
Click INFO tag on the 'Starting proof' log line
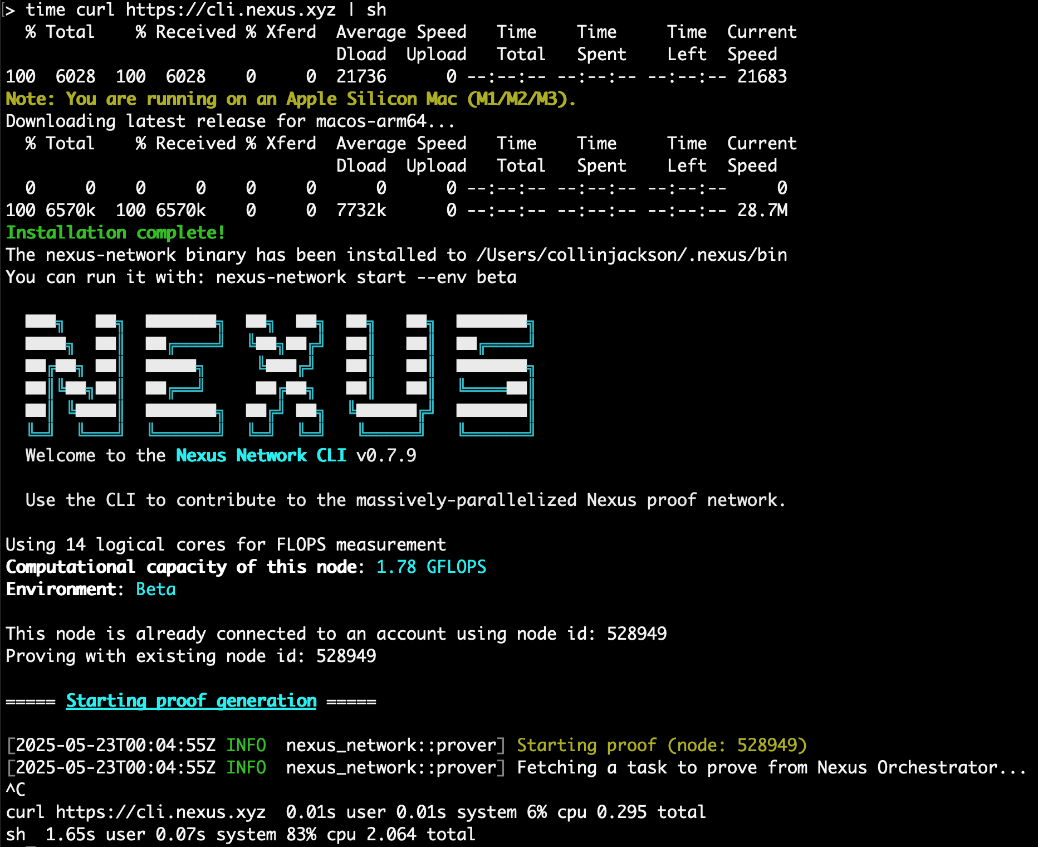[246, 745]
